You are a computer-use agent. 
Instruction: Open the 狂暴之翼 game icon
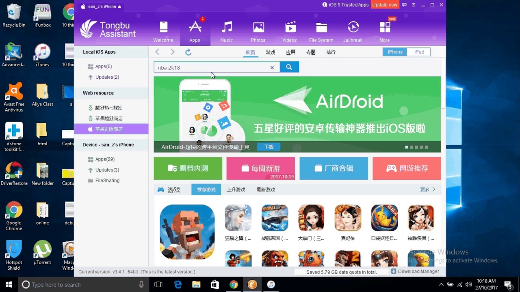pyautogui.click(x=238, y=218)
